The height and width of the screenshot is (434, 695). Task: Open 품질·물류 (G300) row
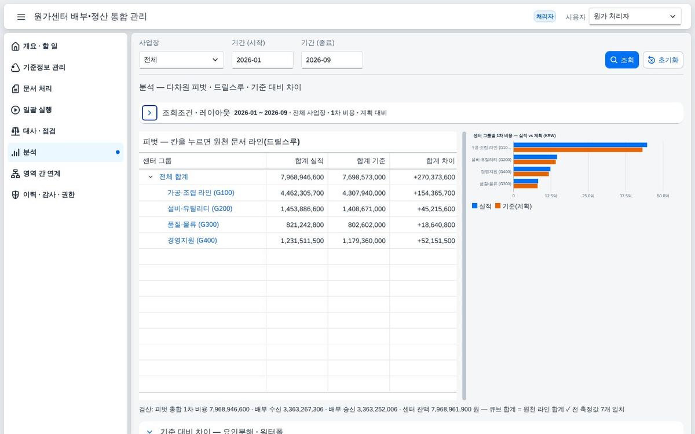(193, 225)
